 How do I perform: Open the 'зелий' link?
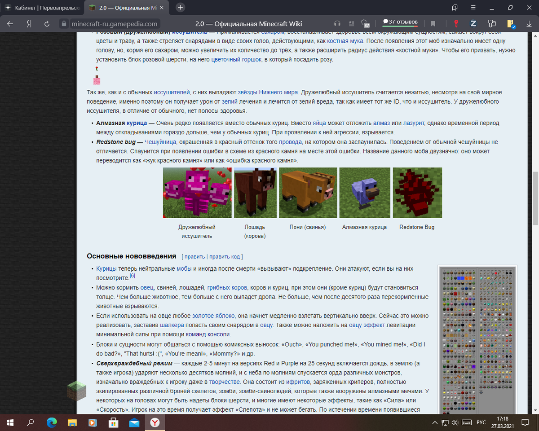(230, 102)
